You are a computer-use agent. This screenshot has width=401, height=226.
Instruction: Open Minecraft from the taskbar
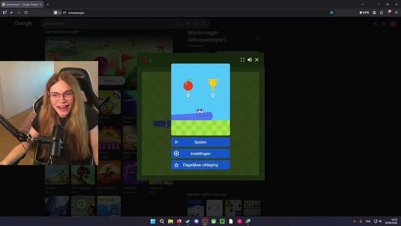click(x=222, y=221)
